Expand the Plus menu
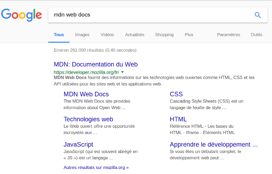 189,35
